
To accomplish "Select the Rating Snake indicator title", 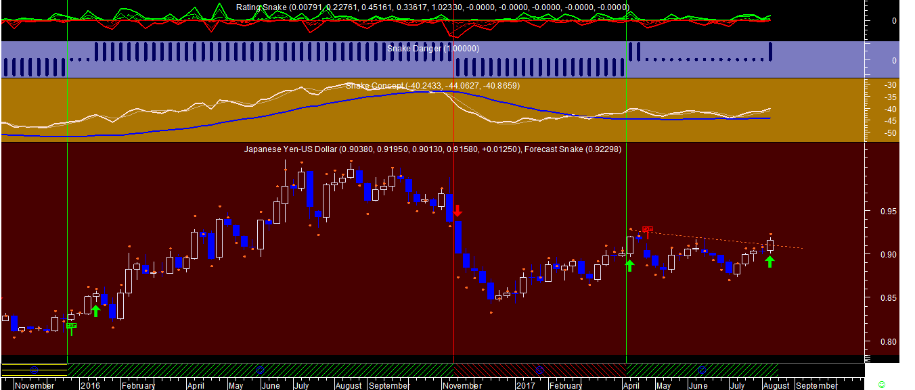I will 432,7.
